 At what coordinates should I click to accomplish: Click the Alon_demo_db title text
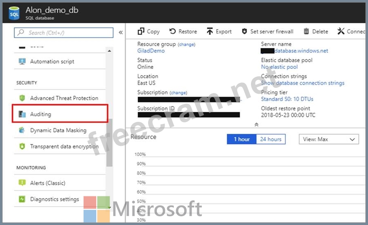pos(52,10)
